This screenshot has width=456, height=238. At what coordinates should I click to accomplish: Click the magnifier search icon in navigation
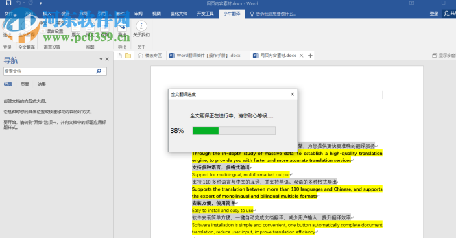[99, 71]
